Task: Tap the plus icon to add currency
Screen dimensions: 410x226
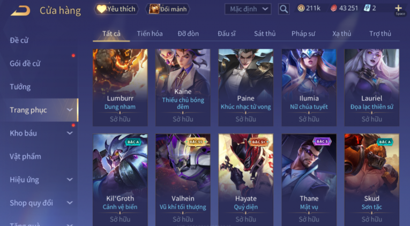Action: (x=399, y=8)
